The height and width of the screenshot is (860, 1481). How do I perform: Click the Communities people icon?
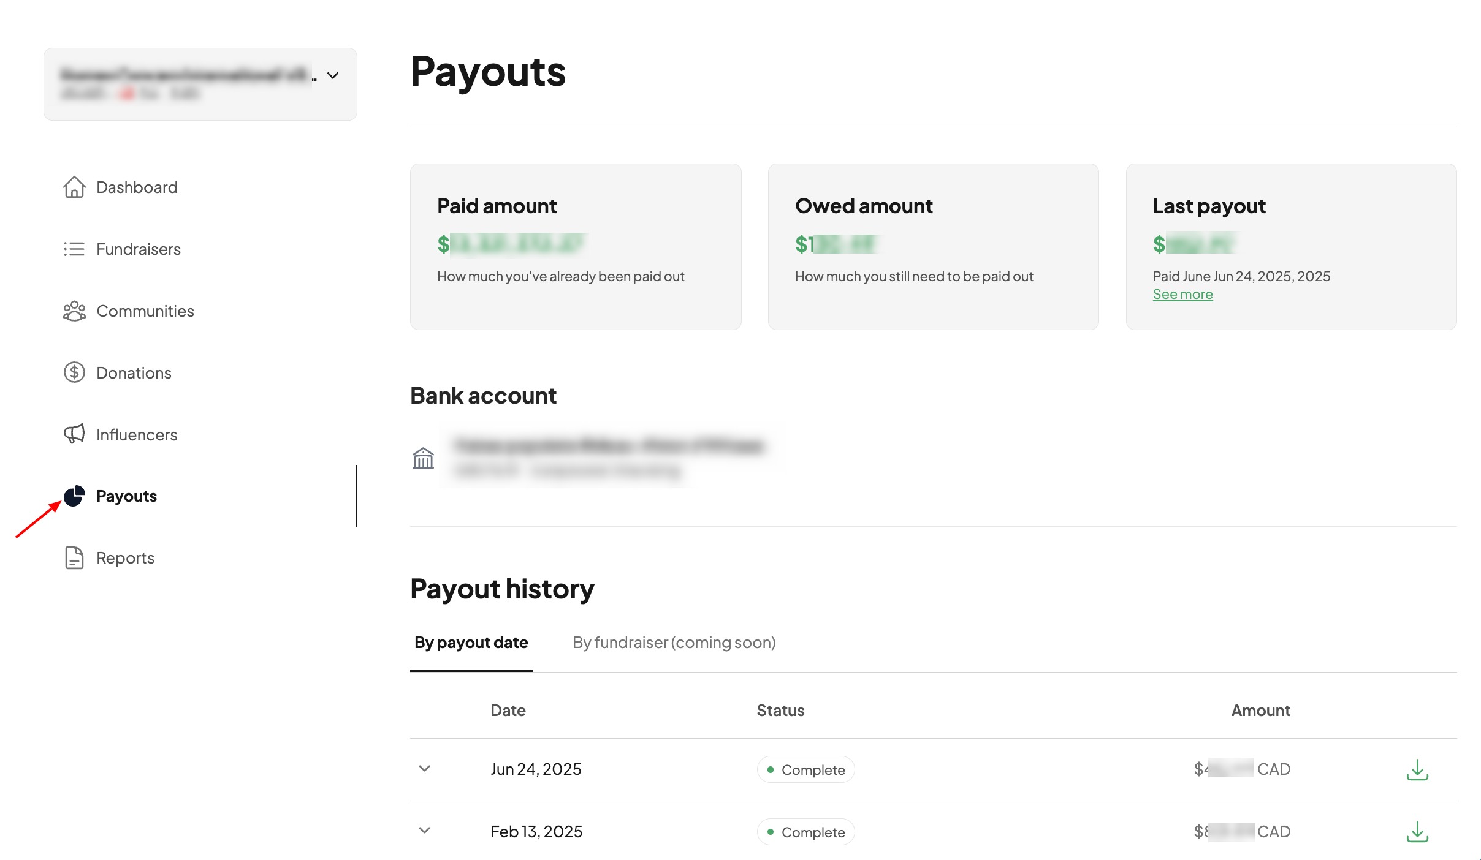click(74, 311)
